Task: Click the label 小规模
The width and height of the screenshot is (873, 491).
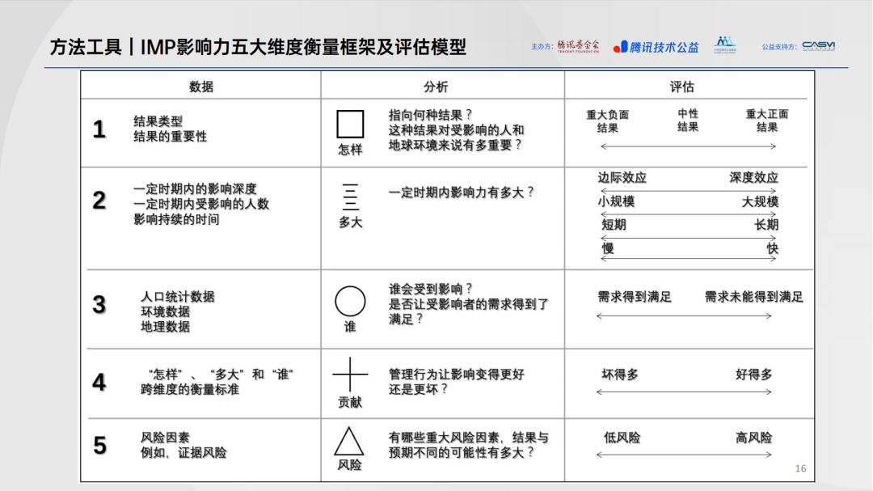Action: pos(616,201)
